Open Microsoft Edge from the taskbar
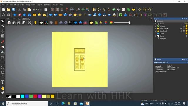Viewport: 188px width, 106px height. coord(63,103)
